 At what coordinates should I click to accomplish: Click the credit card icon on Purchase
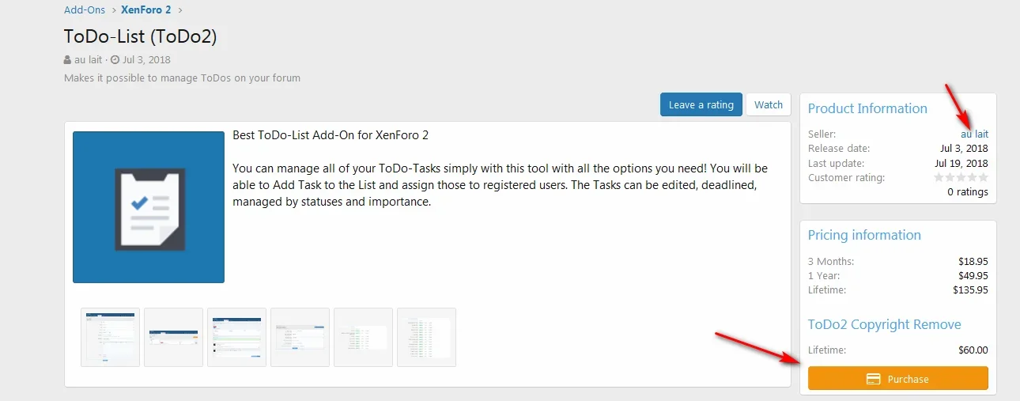[874, 379]
